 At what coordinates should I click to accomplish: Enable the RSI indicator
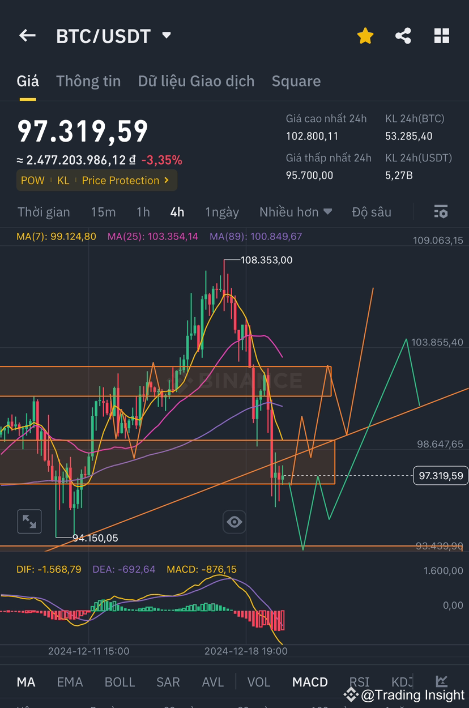pyautogui.click(x=359, y=682)
